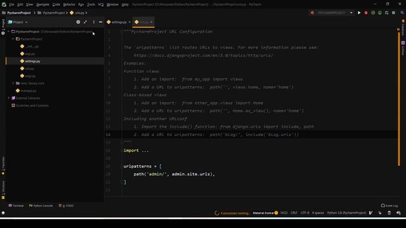Open the VCS menu
406x228 pixels.
[x=100, y=4]
